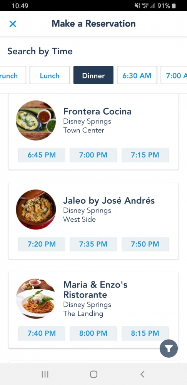Image resolution: width=187 pixels, height=385 pixels.
Task: Reserve Frontera Cocina 7:15 PM slot
Action: click(x=145, y=155)
